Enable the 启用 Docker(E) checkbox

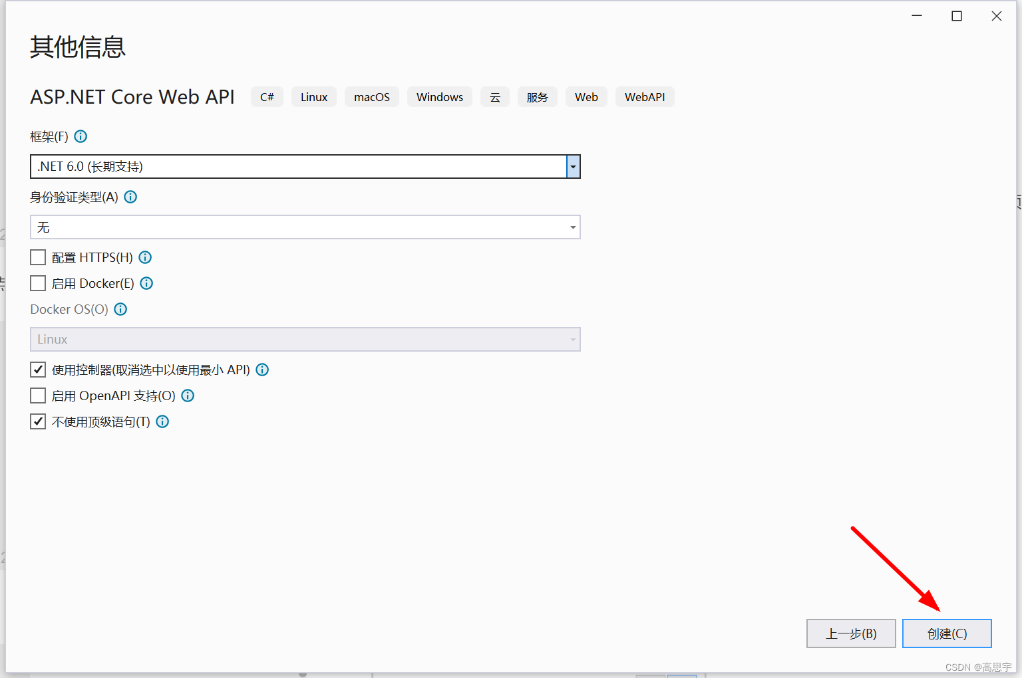click(x=38, y=283)
